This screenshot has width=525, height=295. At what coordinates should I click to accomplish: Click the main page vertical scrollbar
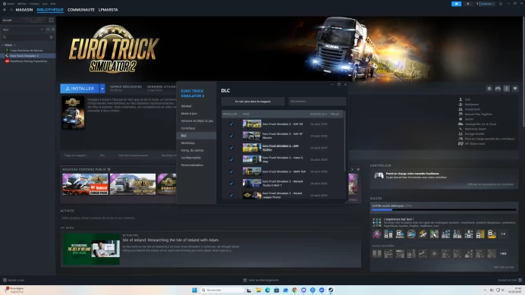point(523,71)
